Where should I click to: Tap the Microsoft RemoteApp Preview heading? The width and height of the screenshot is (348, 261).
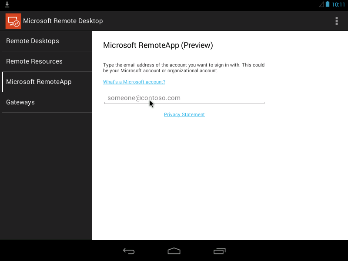(157, 45)
